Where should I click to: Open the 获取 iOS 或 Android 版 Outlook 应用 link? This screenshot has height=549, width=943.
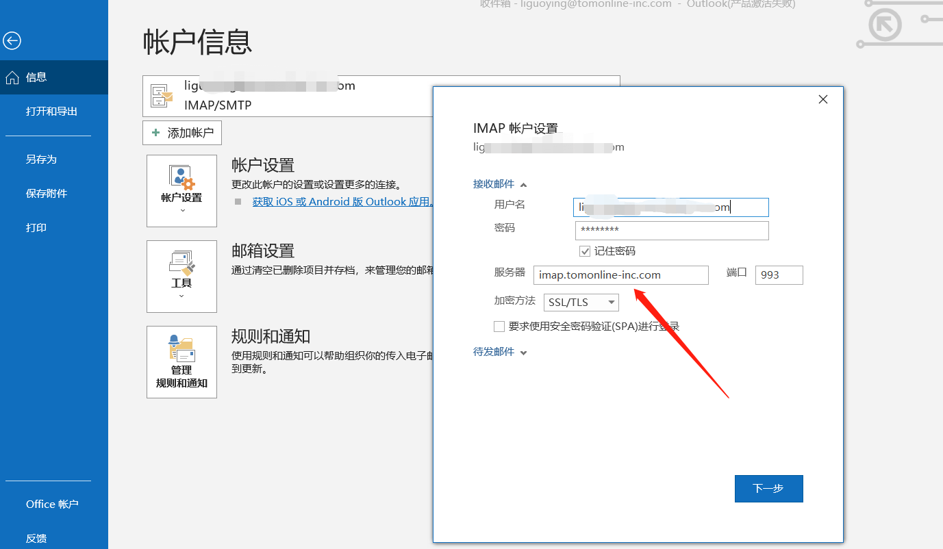[340, 201]
